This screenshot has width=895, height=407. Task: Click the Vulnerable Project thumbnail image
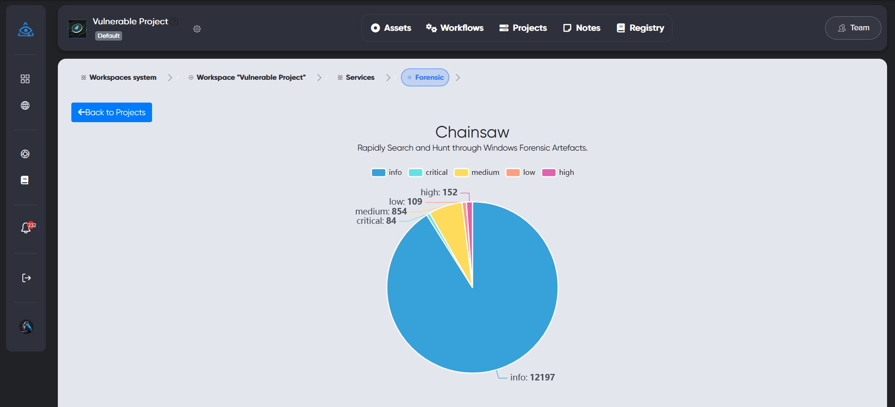[77, 29]
